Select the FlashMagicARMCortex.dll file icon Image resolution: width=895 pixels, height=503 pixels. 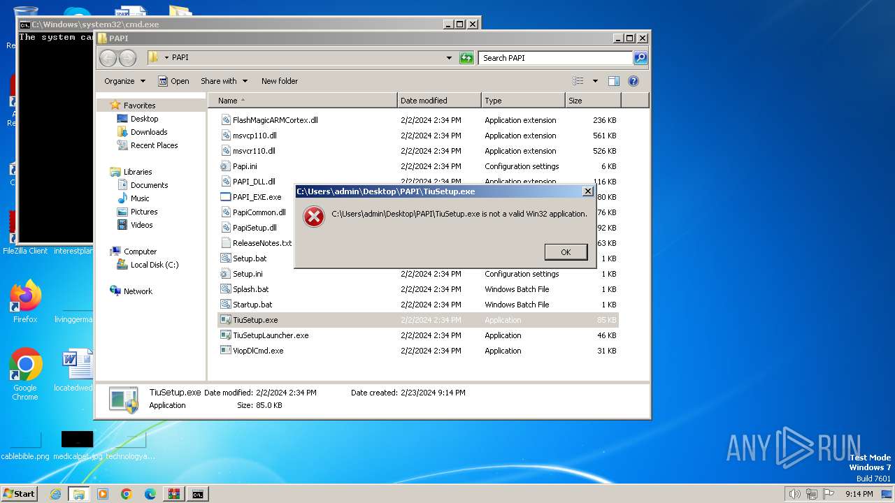coord(226,120)
